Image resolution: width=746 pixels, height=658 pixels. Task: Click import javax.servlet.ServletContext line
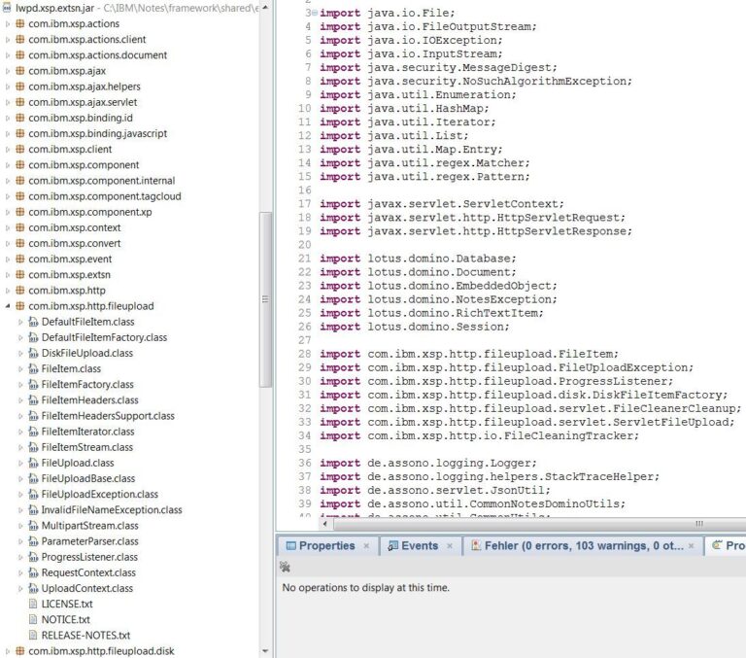coord(442,204)
